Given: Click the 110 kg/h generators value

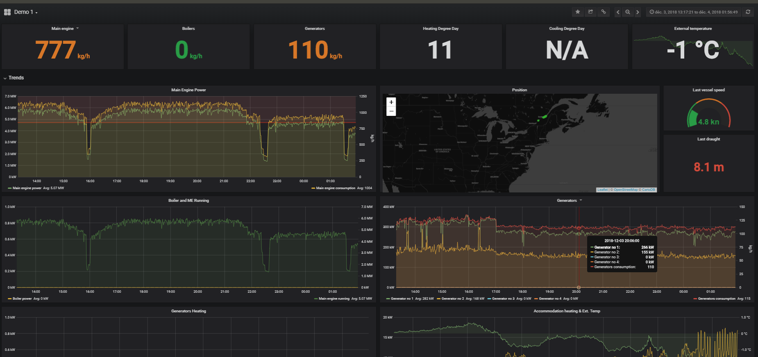Looking at the screenshot, I should (x=315, y=50).
